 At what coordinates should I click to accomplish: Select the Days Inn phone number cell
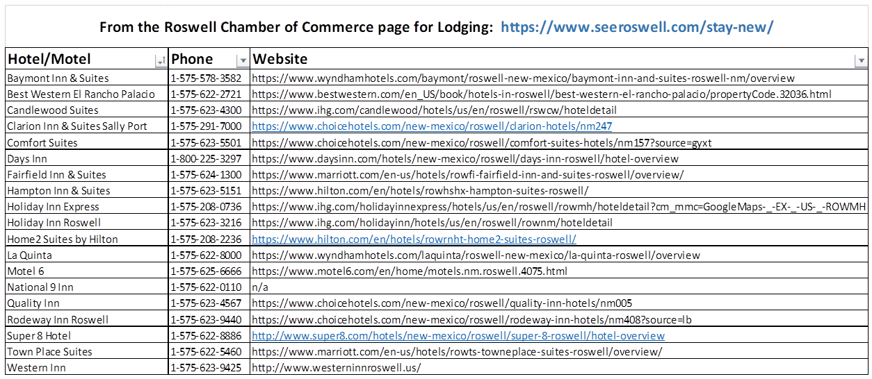pyautogui.click(x=206, y=159)
